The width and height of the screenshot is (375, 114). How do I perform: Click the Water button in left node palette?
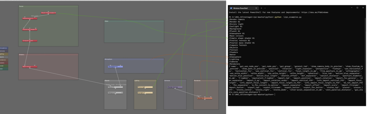4,69
